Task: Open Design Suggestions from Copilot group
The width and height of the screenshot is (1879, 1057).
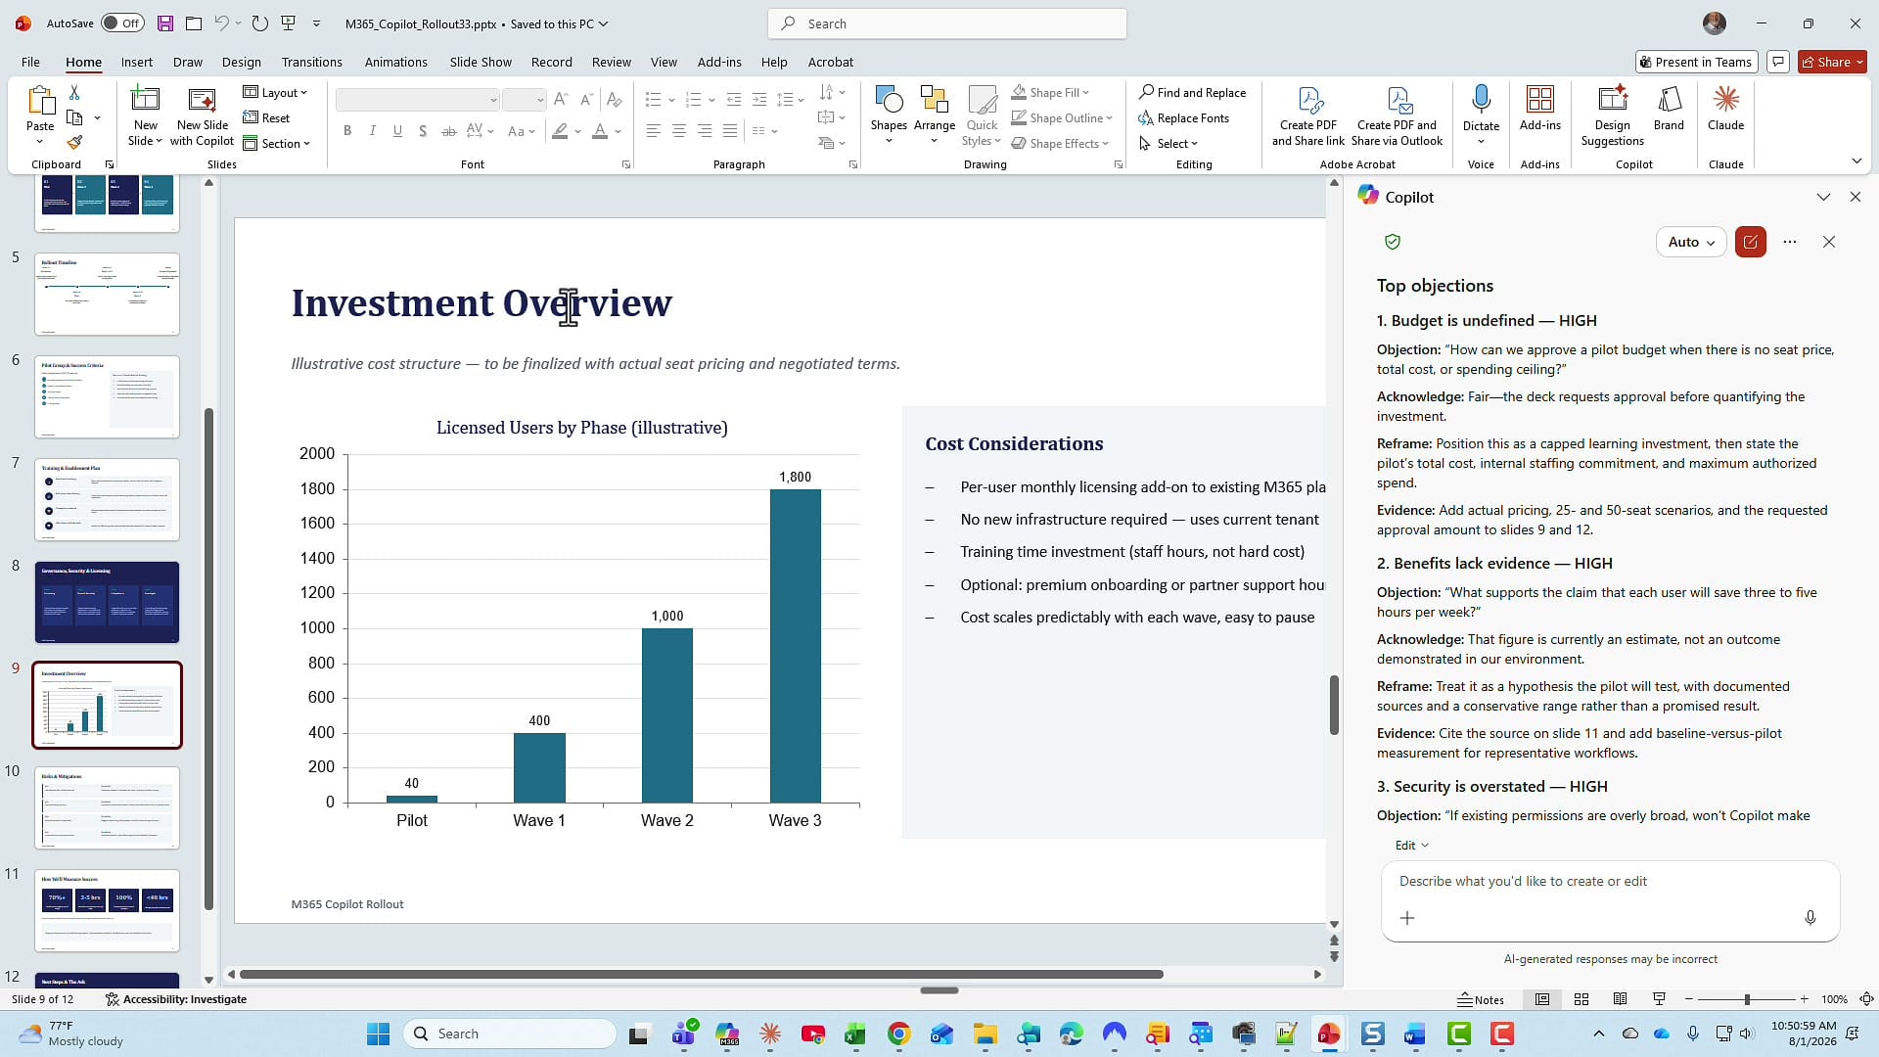Action: coord(1612,116)
